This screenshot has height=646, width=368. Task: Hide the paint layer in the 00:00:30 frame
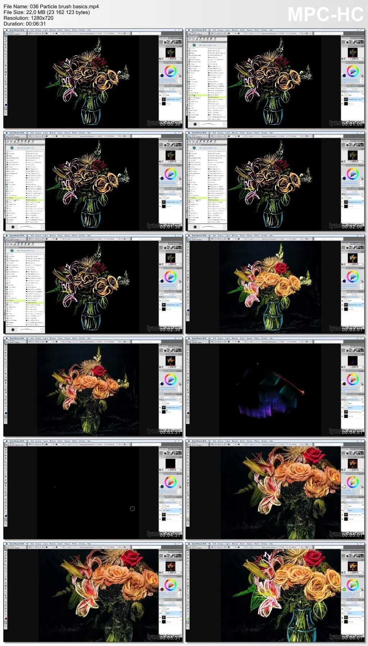click(160, 95)
